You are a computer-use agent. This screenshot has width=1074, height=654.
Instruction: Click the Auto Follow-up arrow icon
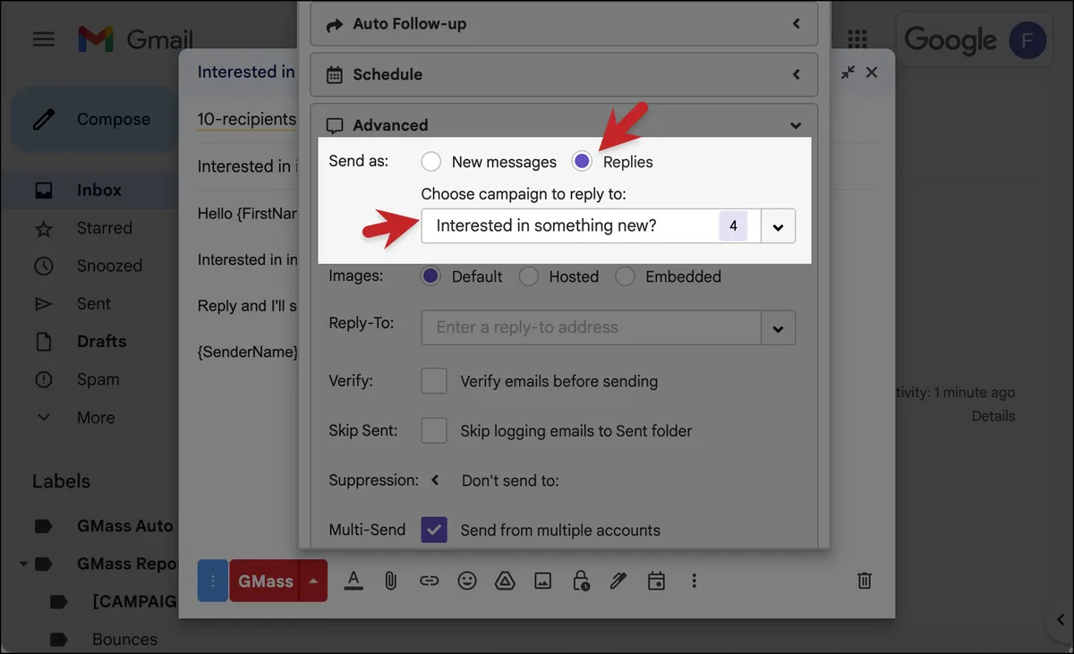tap(335, 25)
